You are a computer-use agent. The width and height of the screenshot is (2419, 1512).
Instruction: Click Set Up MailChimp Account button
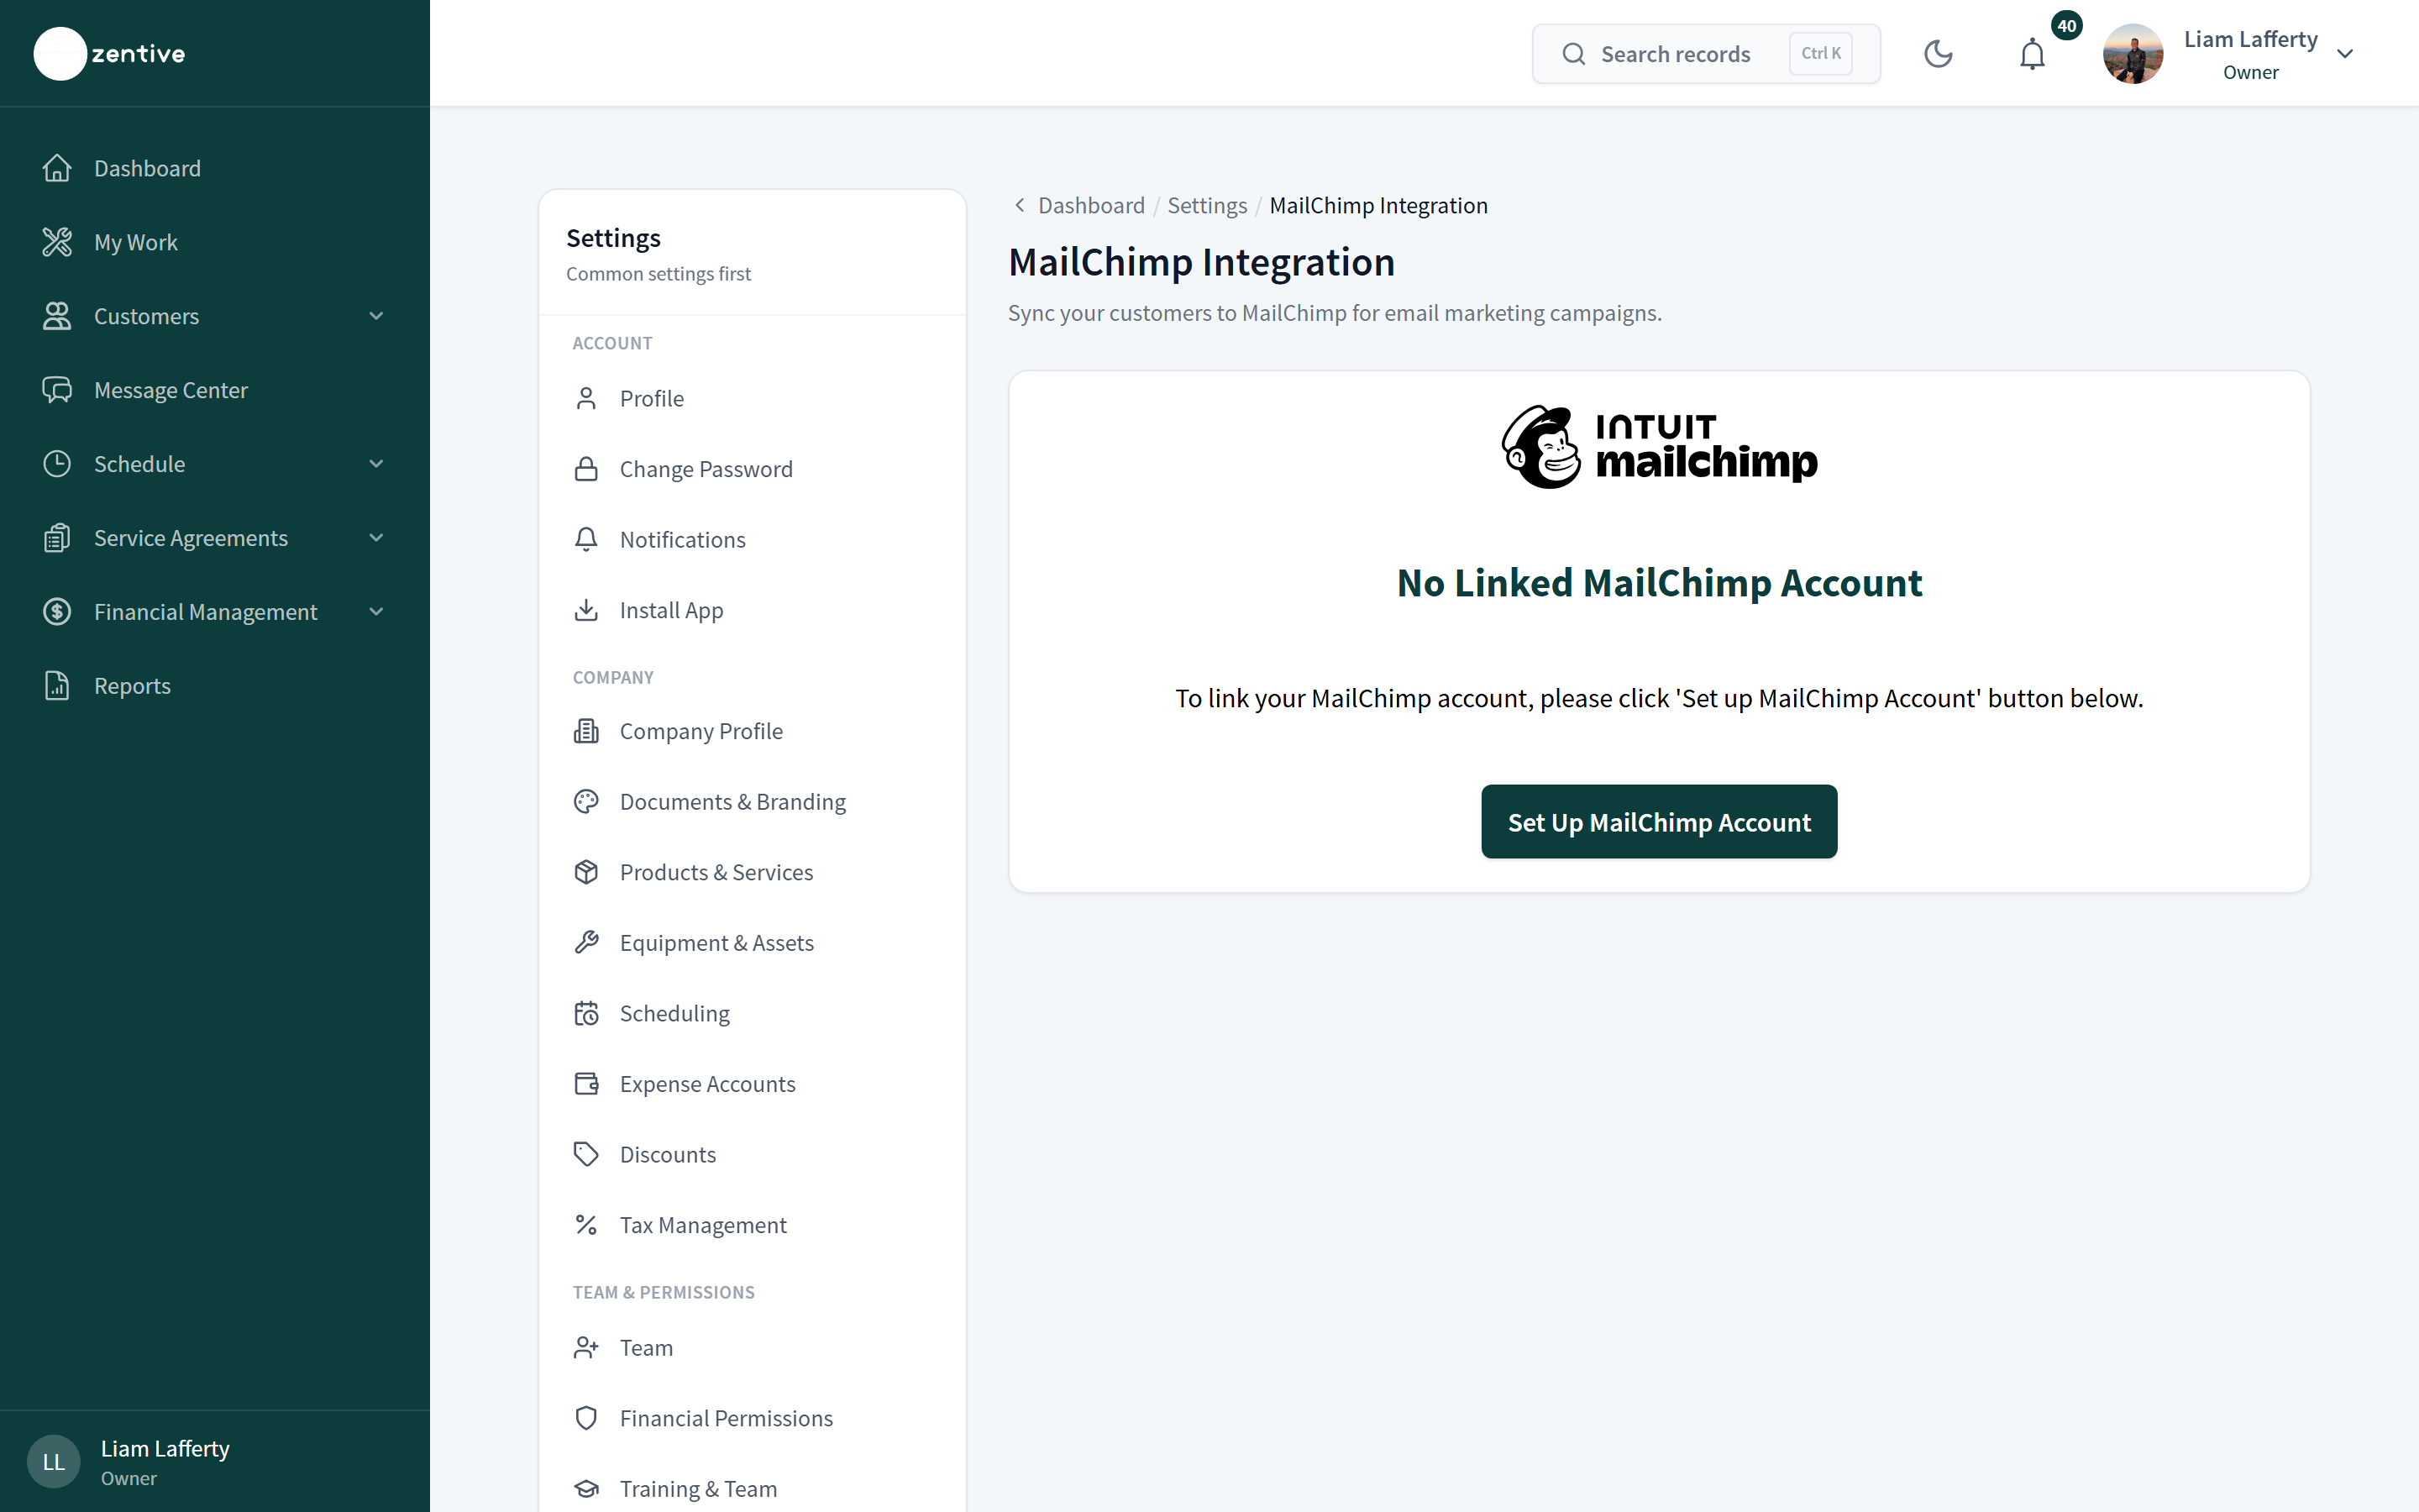click(1660, 822)
